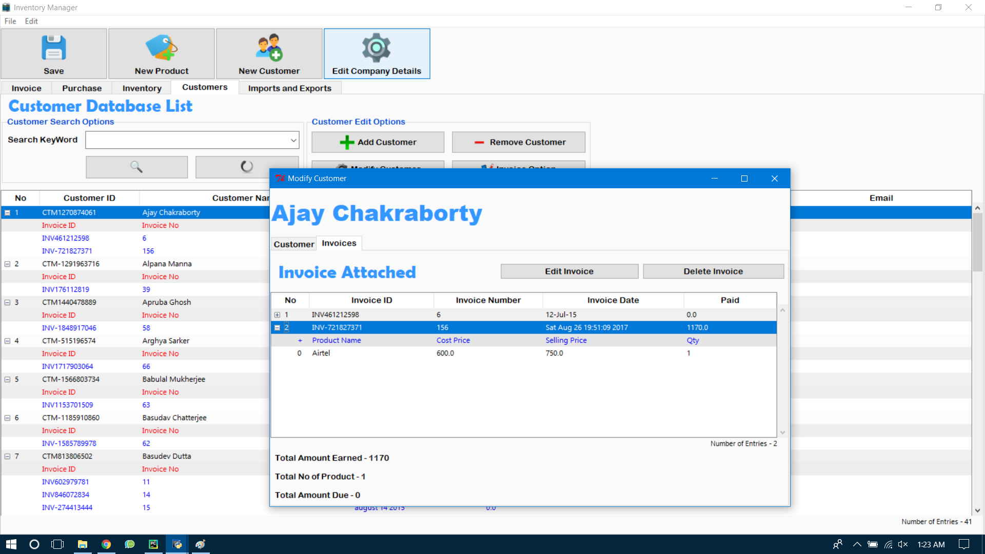This screenshot has height=554, width=985.
Task: Open PyCharm from the taskbar
Action: point(153,544)
